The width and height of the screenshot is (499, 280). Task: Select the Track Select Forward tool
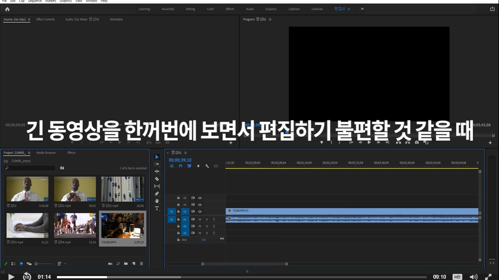coord(157,164)
